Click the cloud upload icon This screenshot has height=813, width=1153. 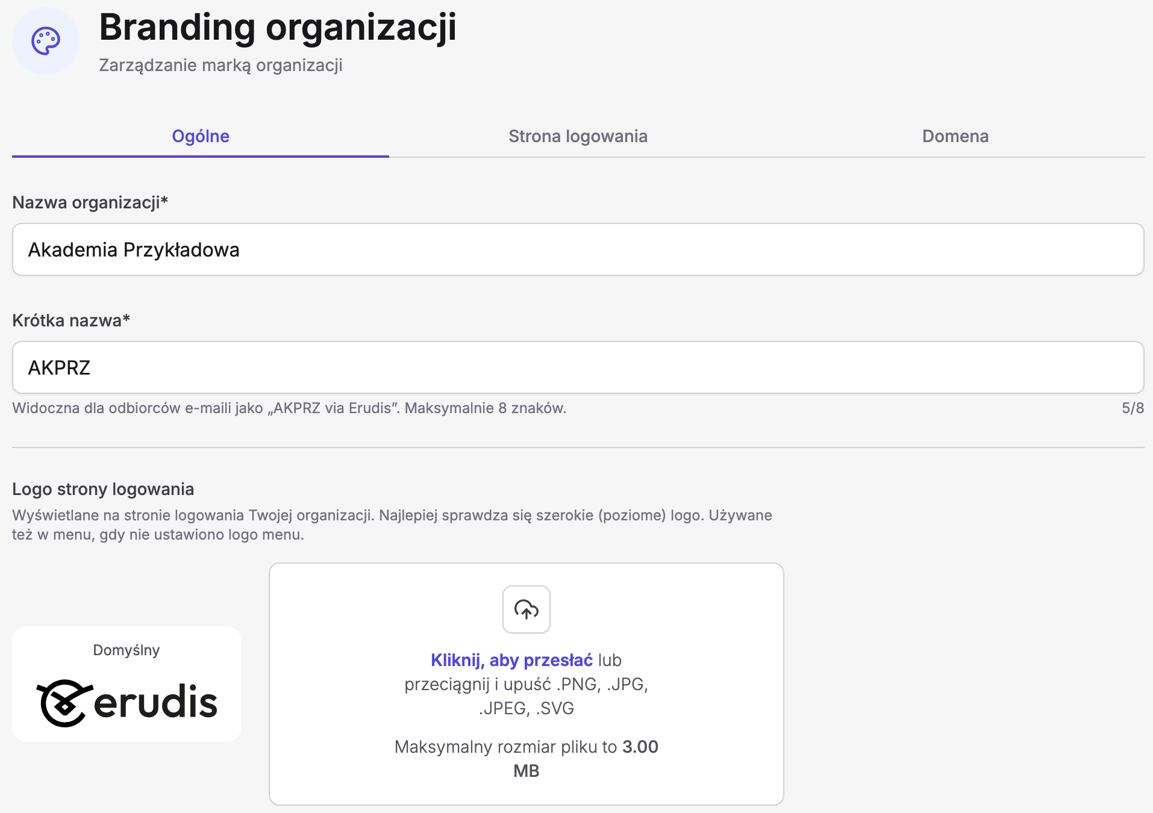point(527,609)
